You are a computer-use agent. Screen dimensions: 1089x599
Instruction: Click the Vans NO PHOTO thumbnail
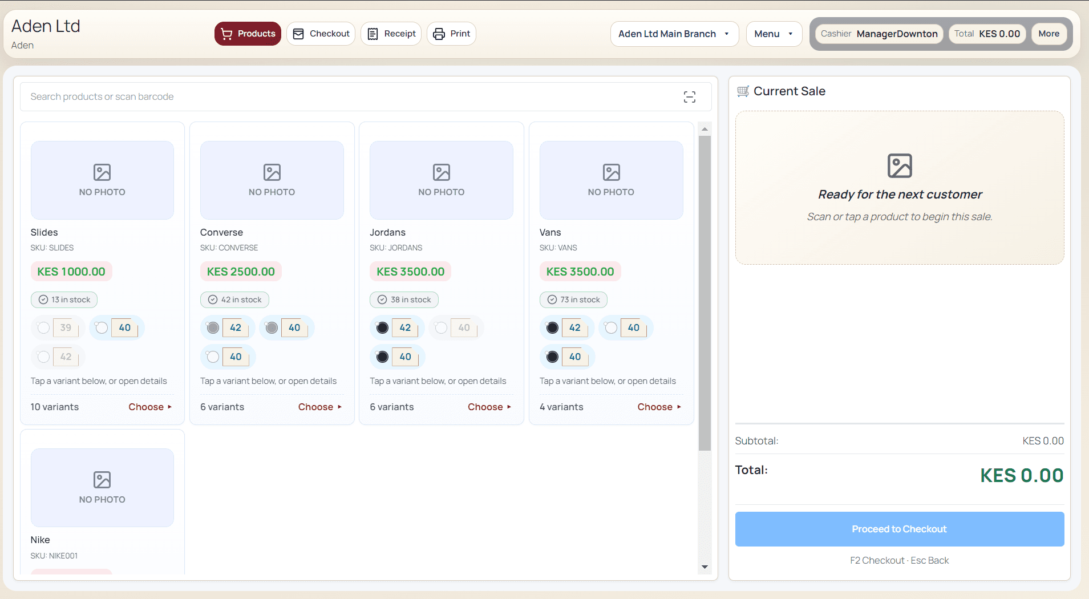tap(611, 180)
